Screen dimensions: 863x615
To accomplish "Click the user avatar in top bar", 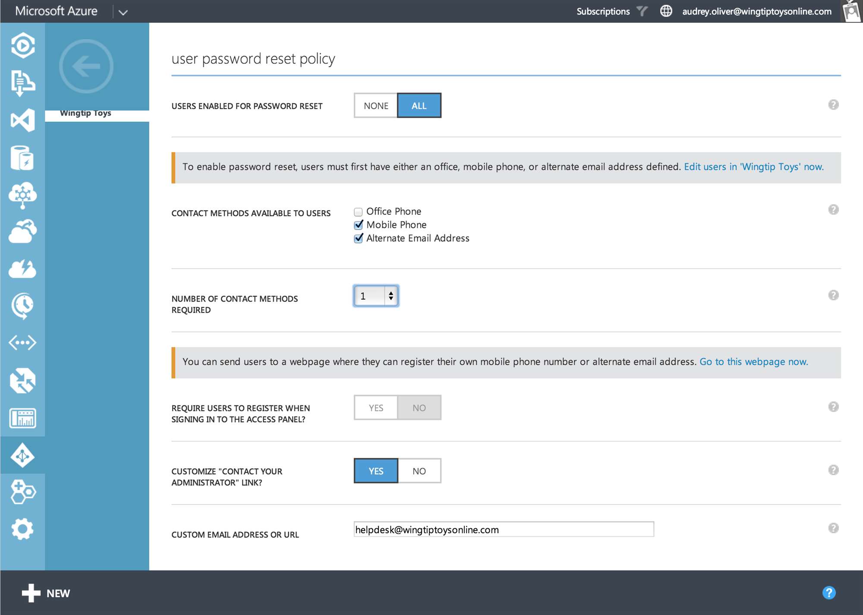I will (852, 11).
